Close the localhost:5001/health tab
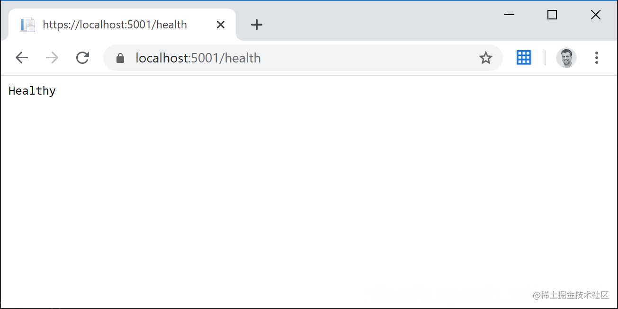The image size is (618, 309). [x=220, y=25]
